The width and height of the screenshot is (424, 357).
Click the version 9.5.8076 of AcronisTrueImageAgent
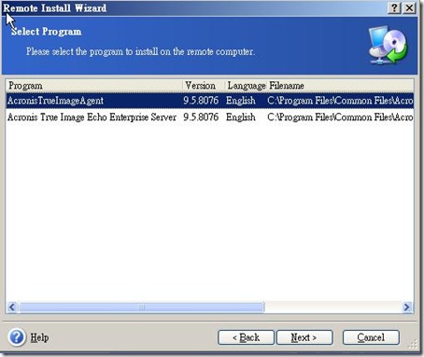(201, 101)
